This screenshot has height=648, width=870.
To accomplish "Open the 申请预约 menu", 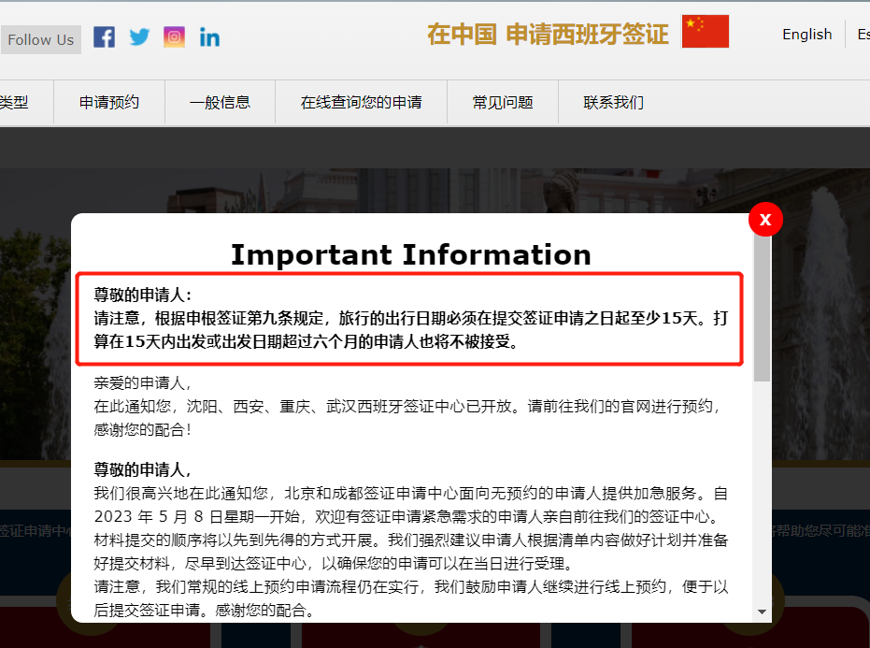I will click(109, 103).
